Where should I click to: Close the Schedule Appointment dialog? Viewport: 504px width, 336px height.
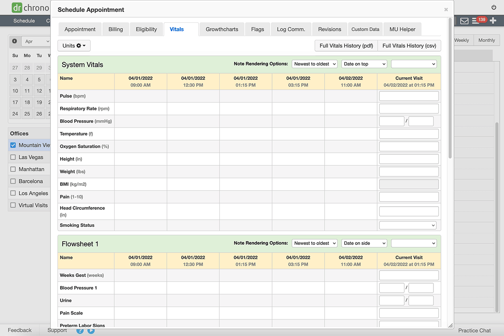tap(446, 9)
